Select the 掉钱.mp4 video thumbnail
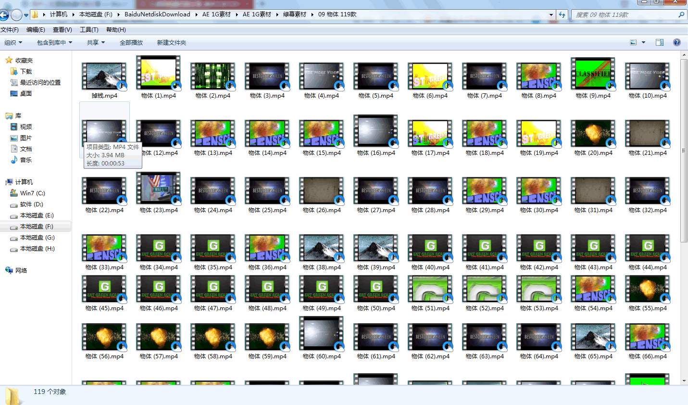Viewport: 688px width, 405px height. [104, 76]
